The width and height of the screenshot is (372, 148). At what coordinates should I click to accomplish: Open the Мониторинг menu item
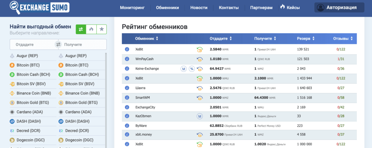(132, 8)
